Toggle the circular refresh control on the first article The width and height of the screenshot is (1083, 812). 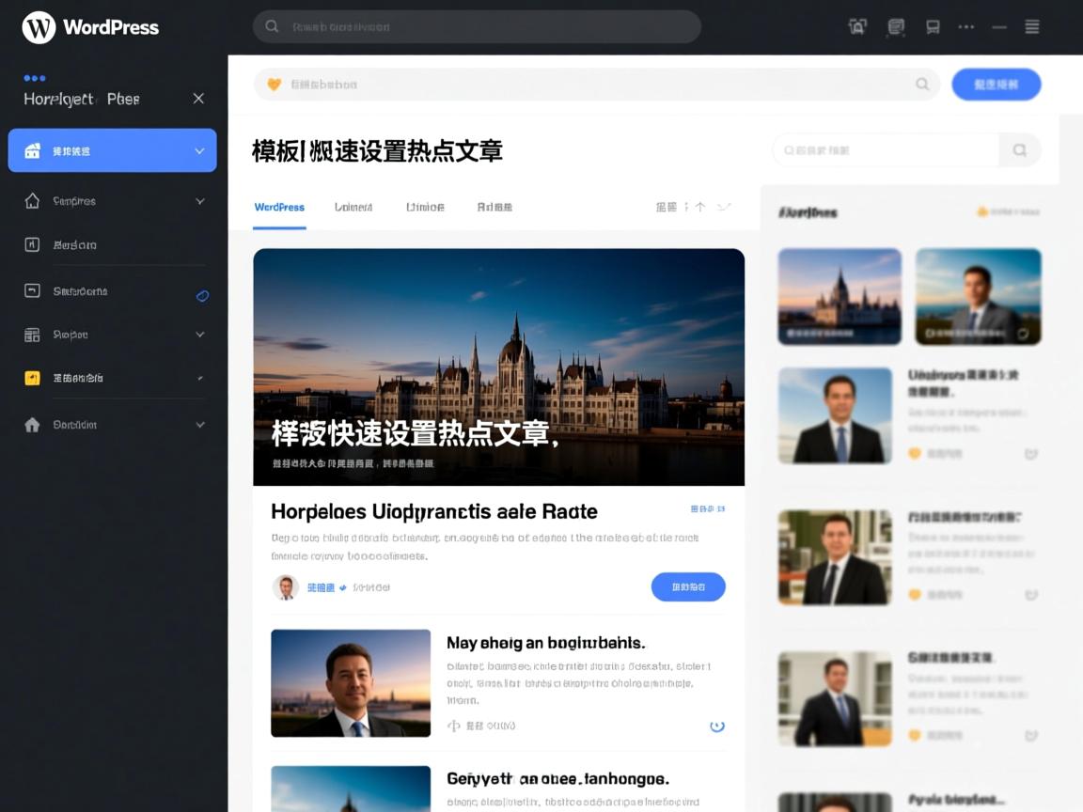click(717, 726)
